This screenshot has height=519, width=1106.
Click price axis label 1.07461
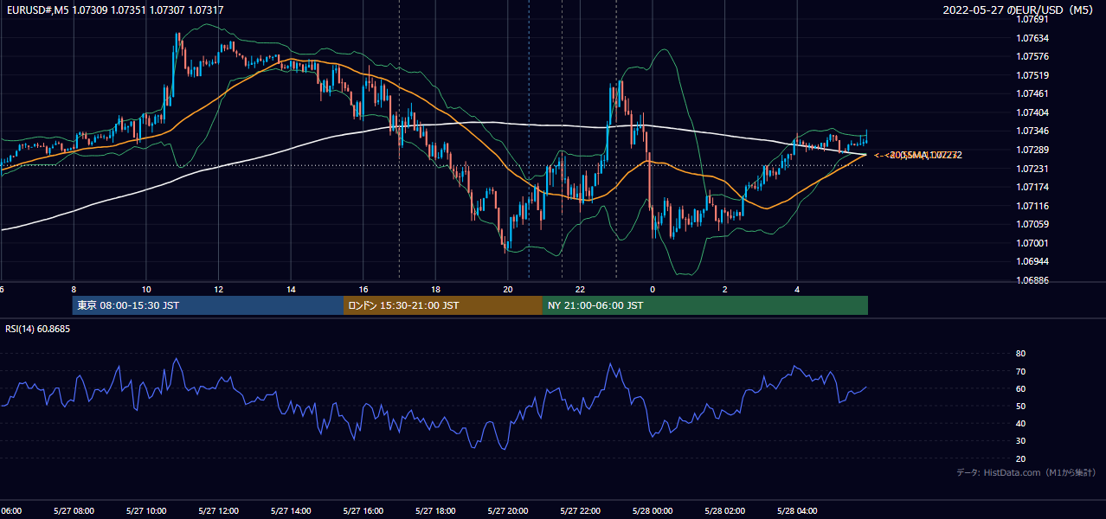(1032, 93)
